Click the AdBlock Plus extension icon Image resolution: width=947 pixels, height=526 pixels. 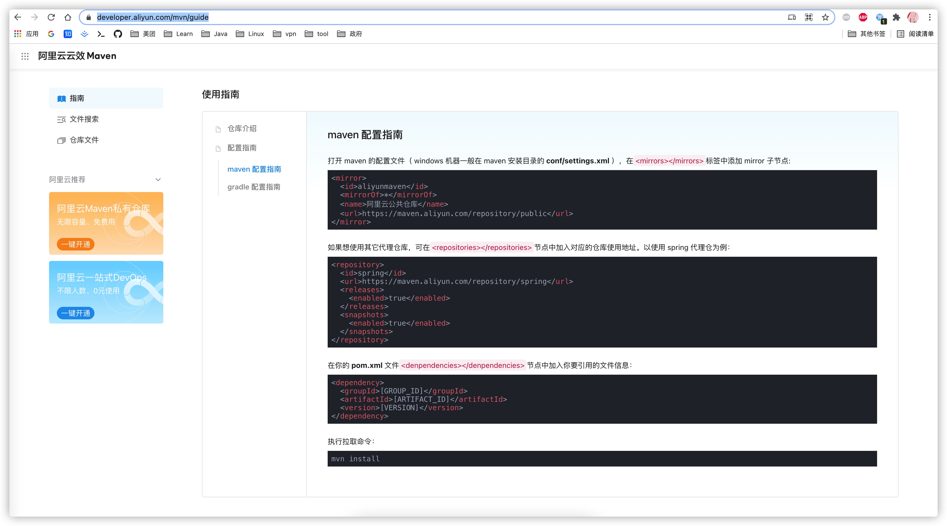[863, 17]
